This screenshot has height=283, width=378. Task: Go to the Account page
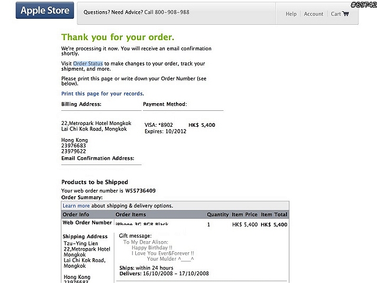click(314, 14)
